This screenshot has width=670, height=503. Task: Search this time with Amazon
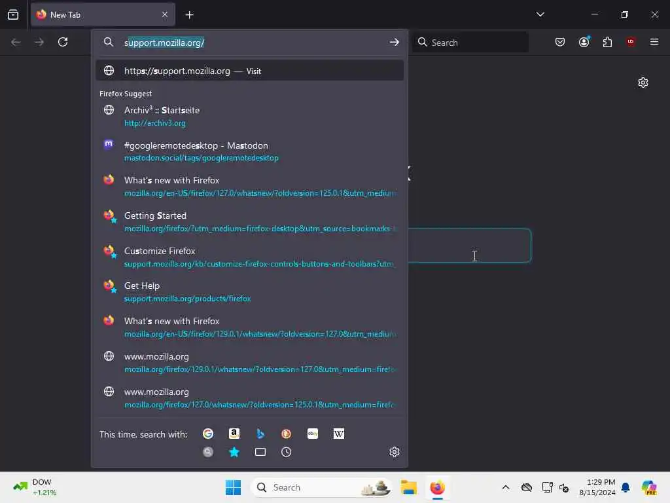234,434
